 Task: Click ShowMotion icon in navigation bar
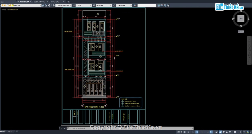pos(249,61)
